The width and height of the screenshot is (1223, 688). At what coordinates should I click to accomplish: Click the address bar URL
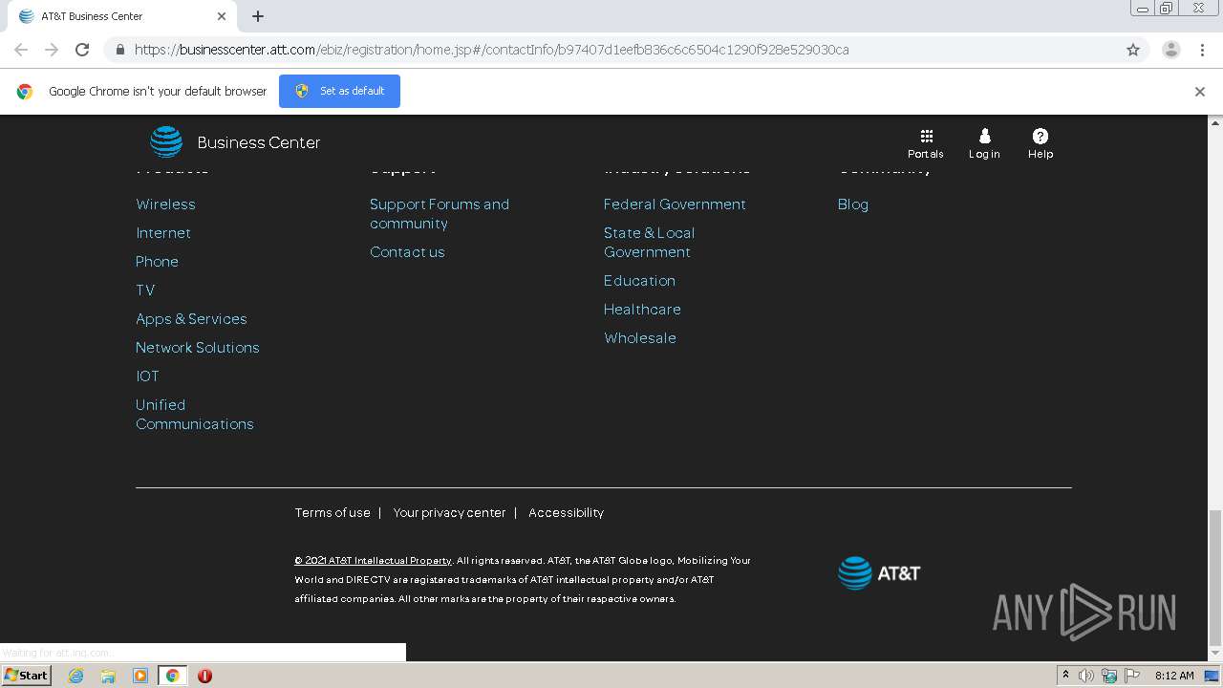[x=491, y=50]
